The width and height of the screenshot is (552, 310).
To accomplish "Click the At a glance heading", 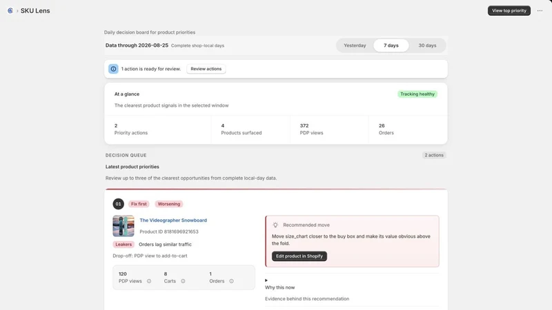I will pos(127,94).
